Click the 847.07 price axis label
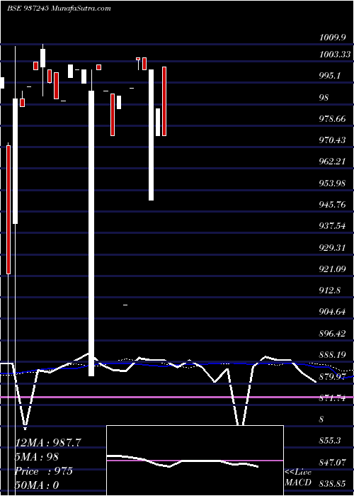The height and width of the screenshot is (496, 354). tap(333, 463)
